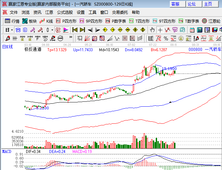Select the red-tipped pencil drawing tool
This screenshot has height=170, width=222.
[8, 38]
